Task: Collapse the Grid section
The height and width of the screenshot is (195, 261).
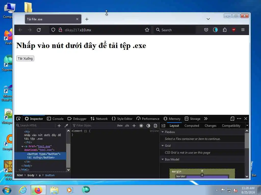Action: coord(163,145)
